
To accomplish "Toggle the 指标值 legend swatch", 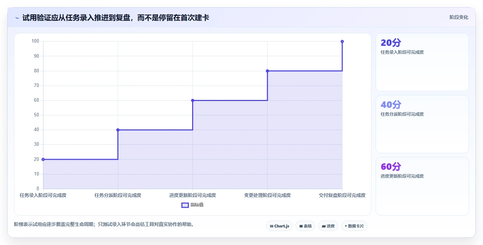I will pos(185,205).
